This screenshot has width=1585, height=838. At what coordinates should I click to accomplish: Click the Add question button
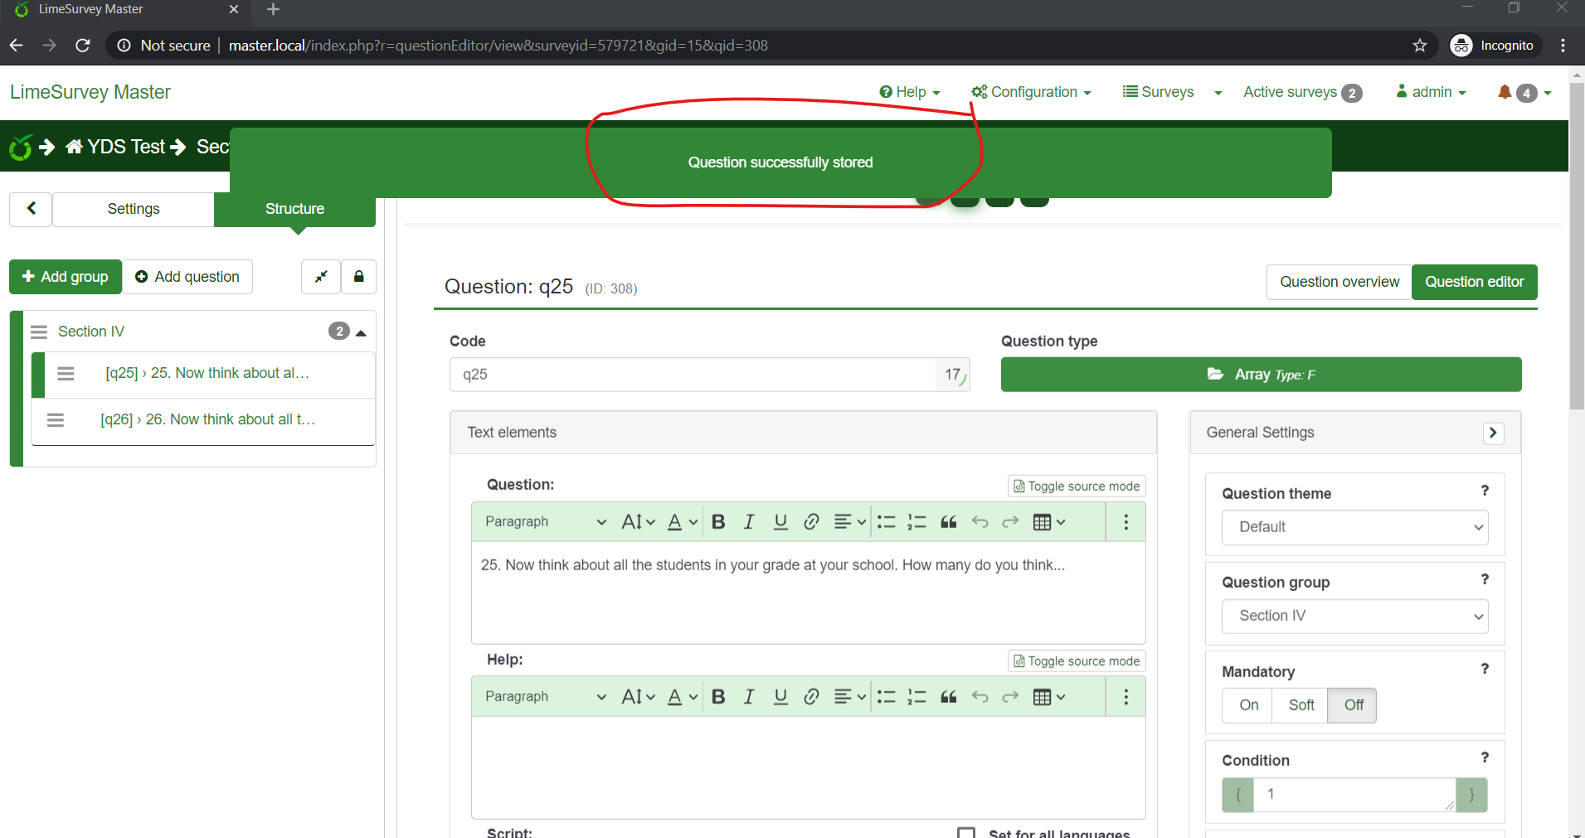click(187, 277)
